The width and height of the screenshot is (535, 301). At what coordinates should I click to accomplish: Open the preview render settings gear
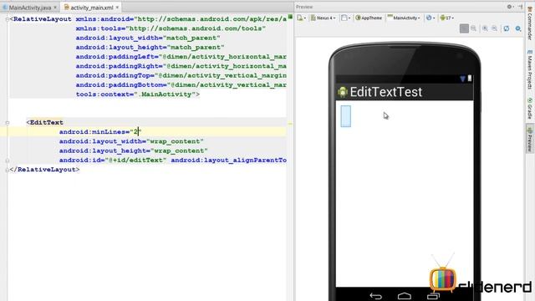tap(518, 28)
